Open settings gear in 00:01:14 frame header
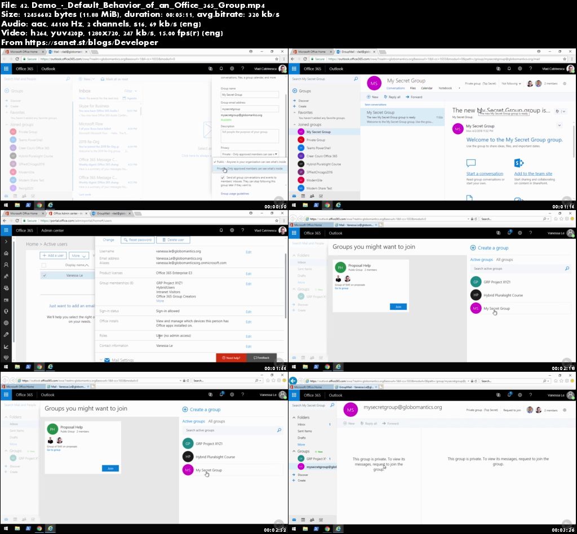 pyautogui.click(x=520, y=69)
